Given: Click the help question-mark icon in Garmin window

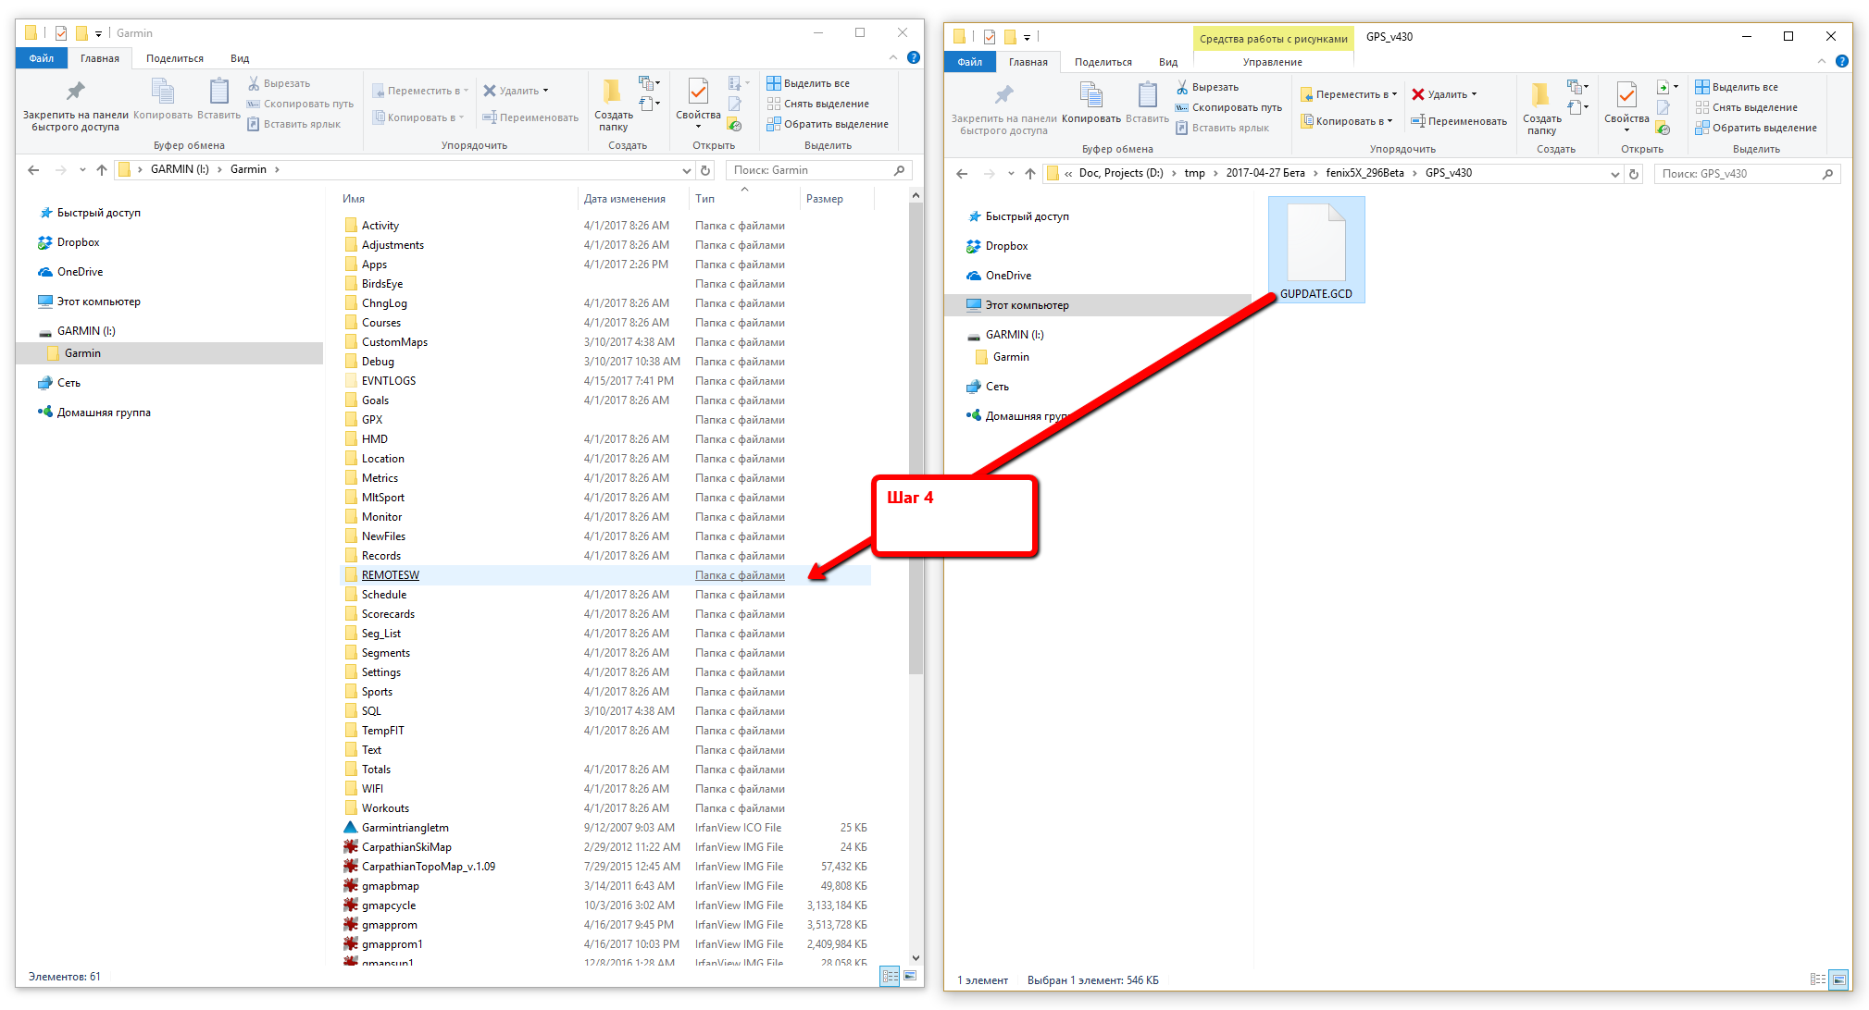Looking at the screenshot, I should (914, 57).
